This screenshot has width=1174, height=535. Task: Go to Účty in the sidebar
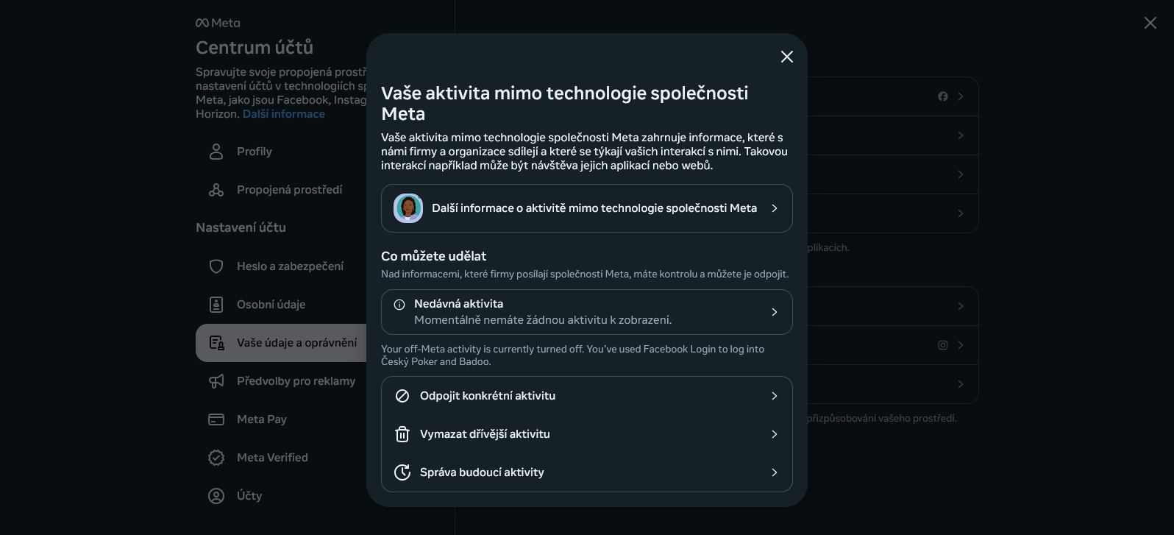(249, 496)
